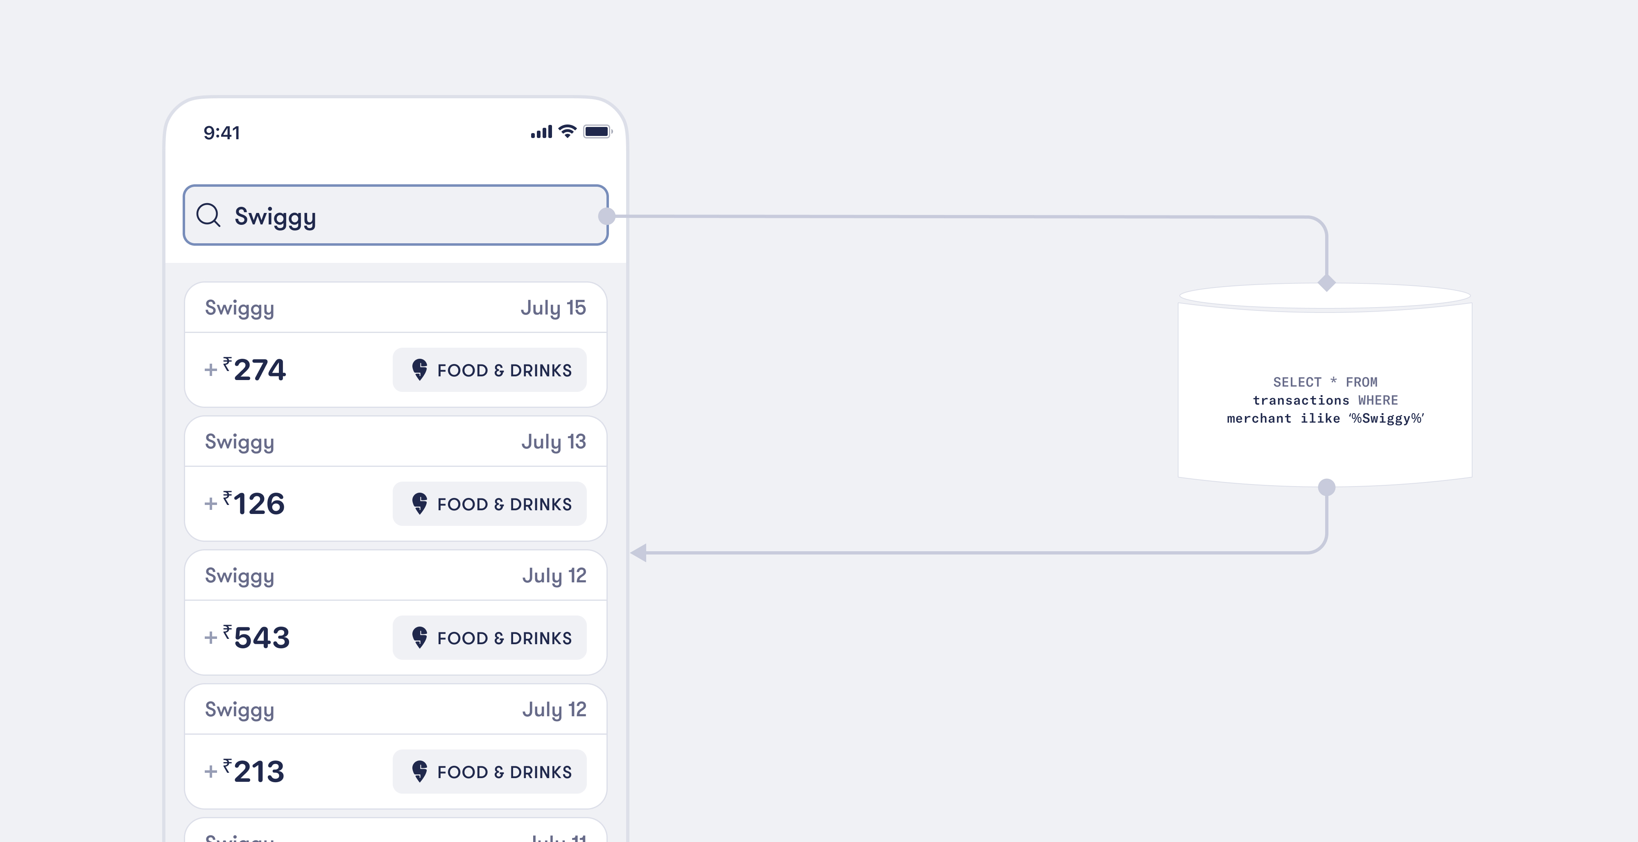Select the FOOD & DRINKS tag for ₹543
The image size is (1638, 842).
(x=490, y=637)
